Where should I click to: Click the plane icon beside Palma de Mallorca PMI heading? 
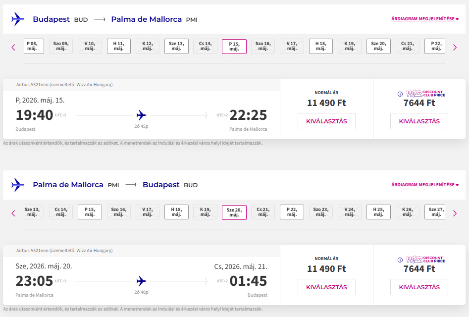[x=18, y=185]
